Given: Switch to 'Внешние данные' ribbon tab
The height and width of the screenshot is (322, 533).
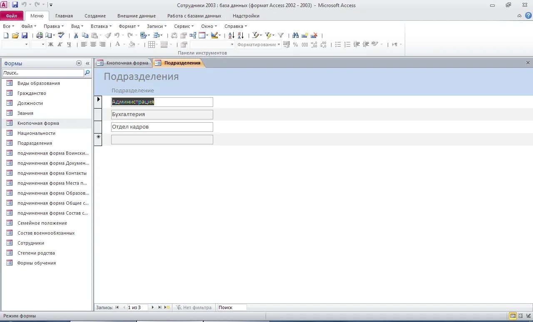Looking at the screenshot, I should [137, 16].
